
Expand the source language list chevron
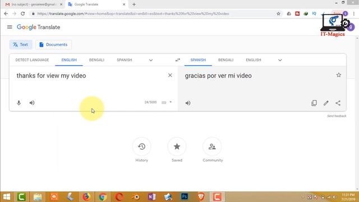pyautogui.click(x=151, y=60)
